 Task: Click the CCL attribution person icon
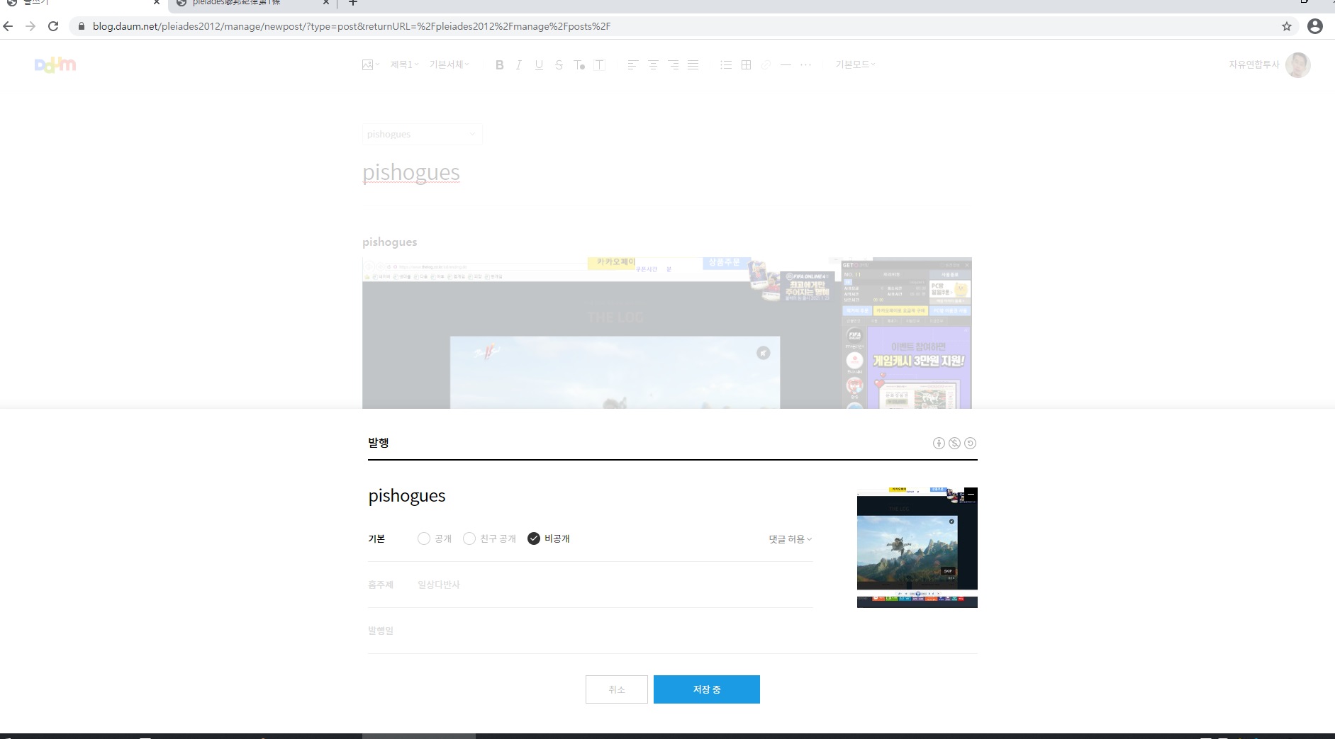pos(939,443)
